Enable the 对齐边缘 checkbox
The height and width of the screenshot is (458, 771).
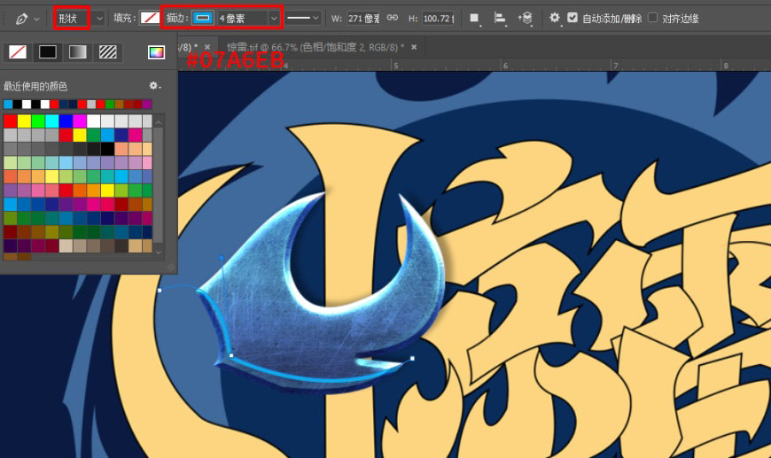pyautogui.click(x=652, y=18)
